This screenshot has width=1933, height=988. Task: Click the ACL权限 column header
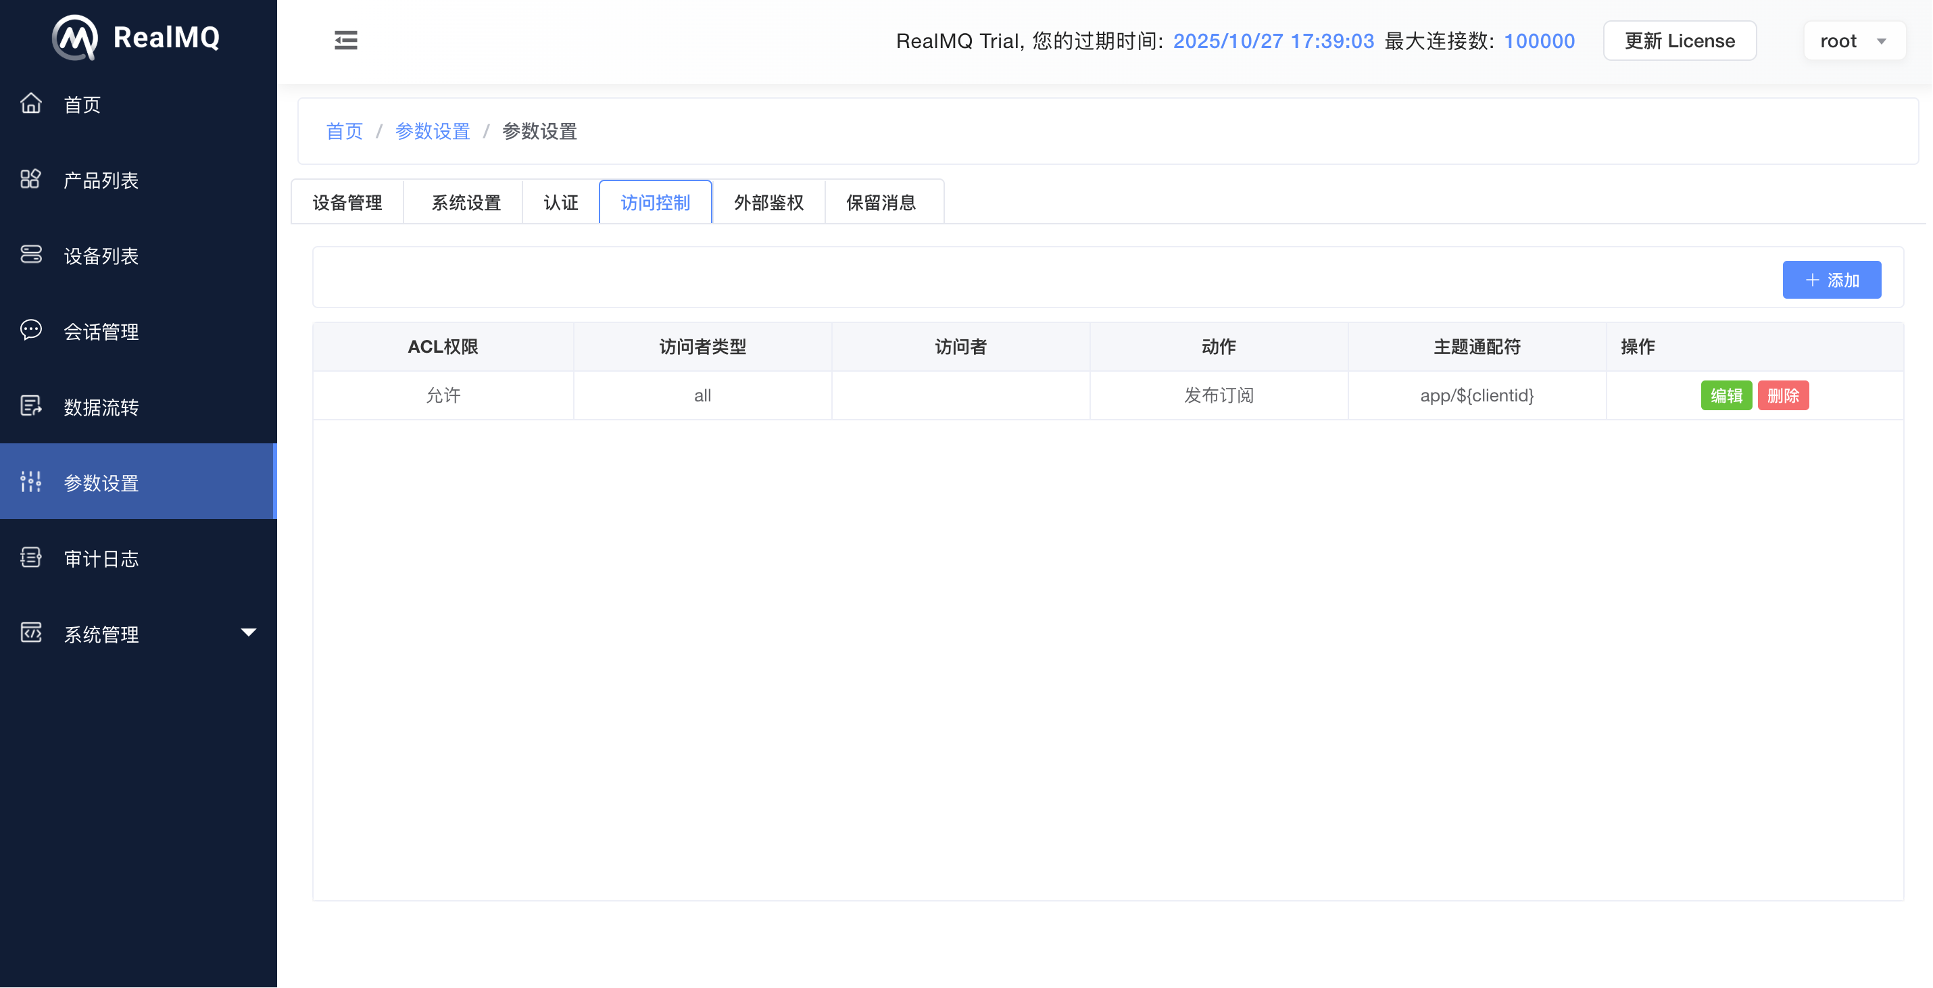tap(443, 347)
